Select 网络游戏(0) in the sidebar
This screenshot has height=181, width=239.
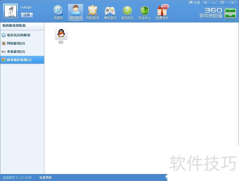[x=22, y=43]
